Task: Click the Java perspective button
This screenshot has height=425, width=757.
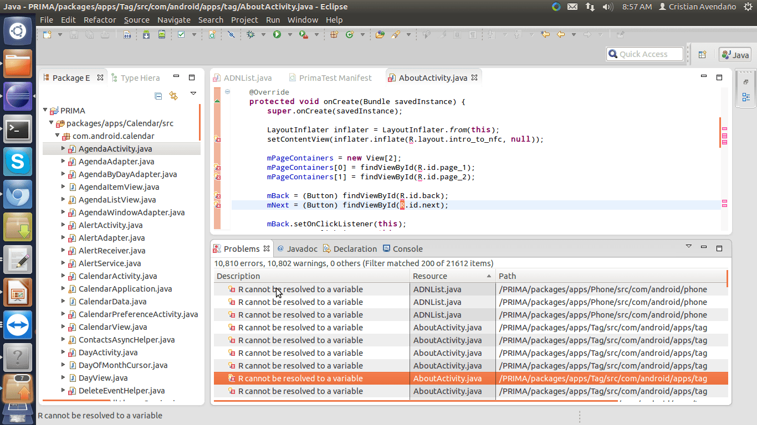Action: (x=735, y=55)
